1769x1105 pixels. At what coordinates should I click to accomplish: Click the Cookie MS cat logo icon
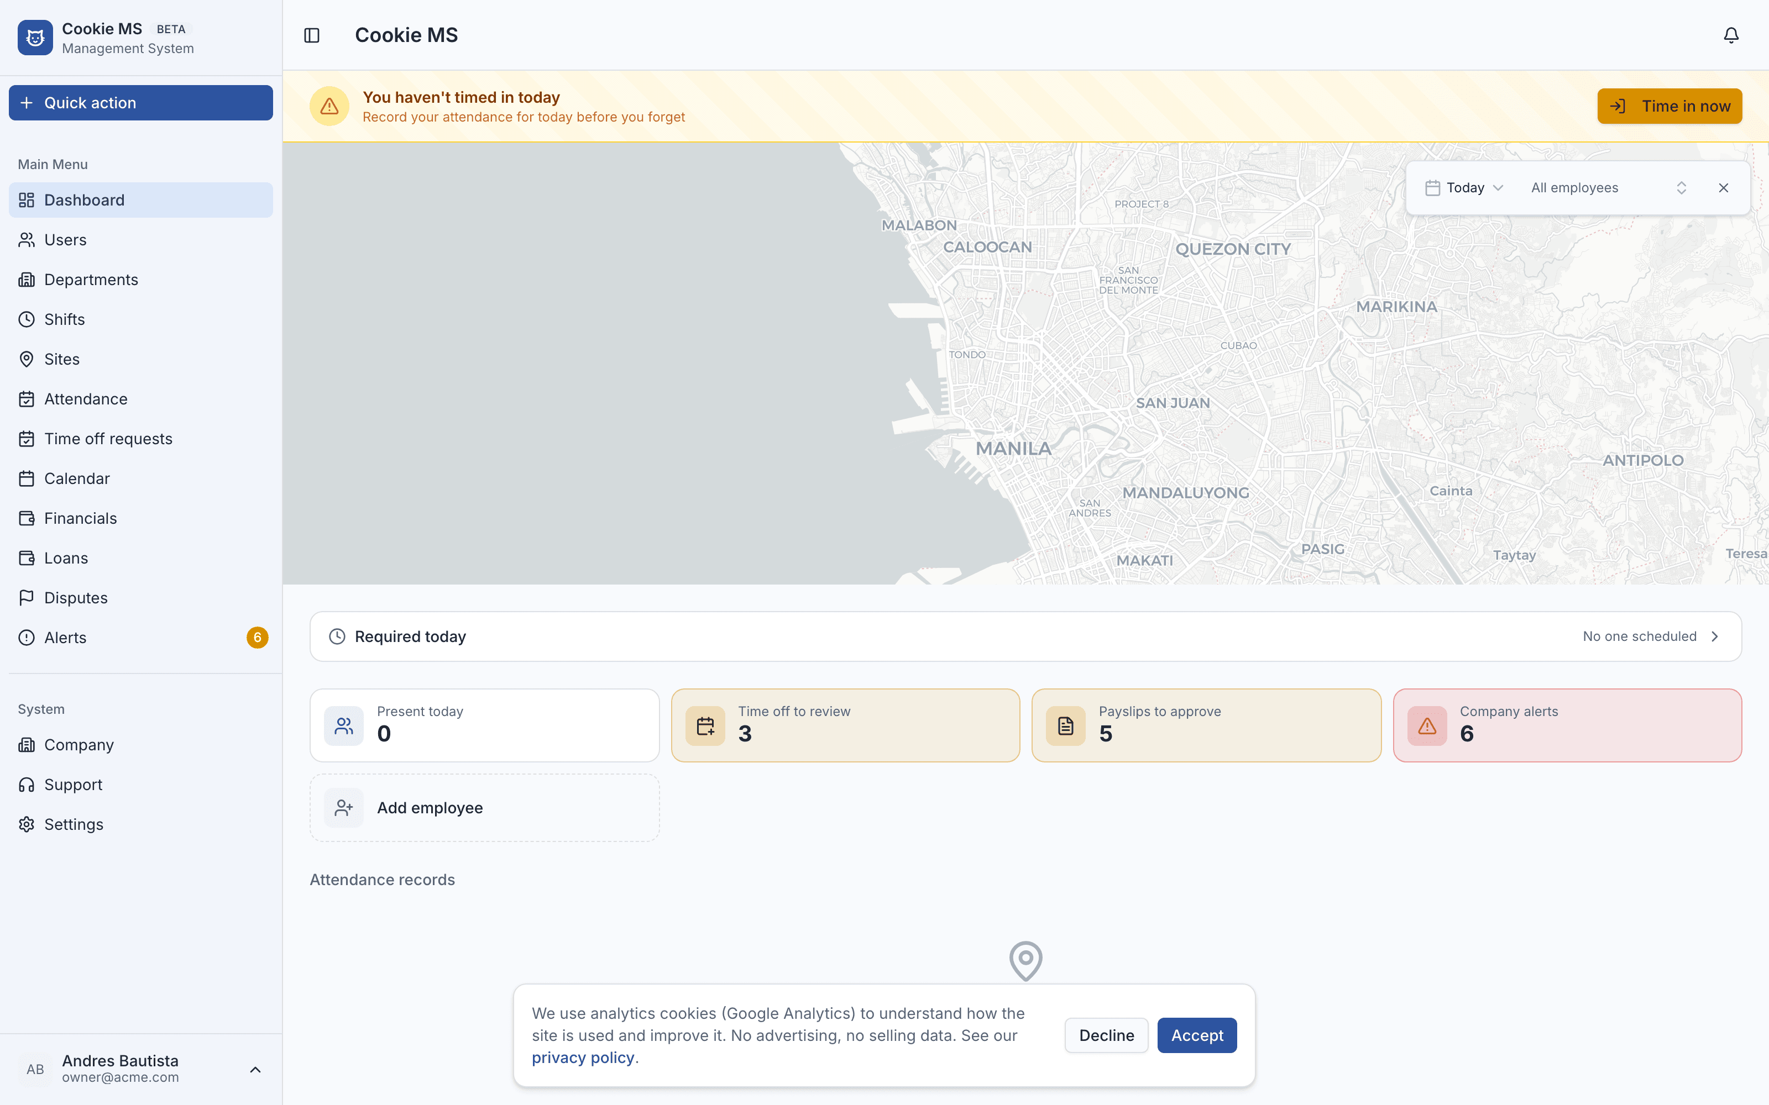point(35,38)
